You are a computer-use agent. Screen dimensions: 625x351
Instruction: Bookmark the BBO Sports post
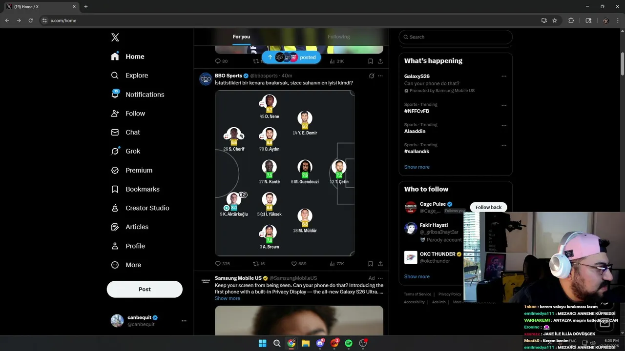point(371,264)
